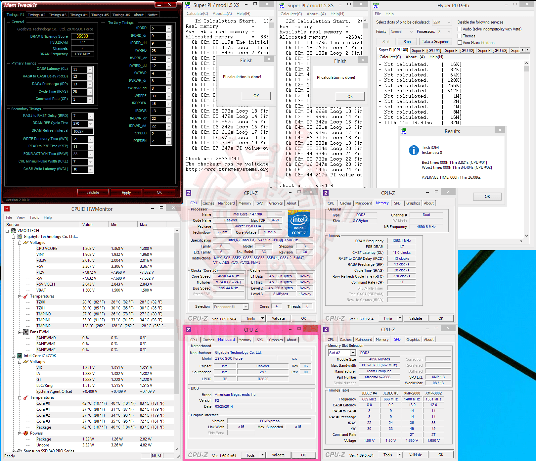Open the File menu in Hyper PI
Viewport: 536px width, 461px height.
(378, 14)
